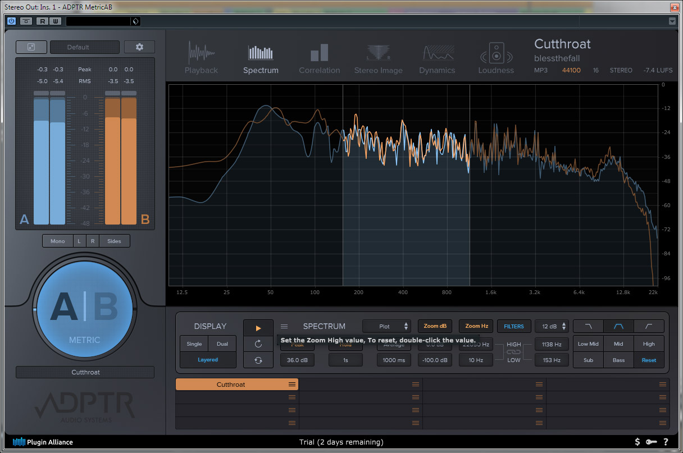The width and height of the screenshot is (683, 453).
Task: Select the low-pass filter shape icon
Action: point(588,326)
